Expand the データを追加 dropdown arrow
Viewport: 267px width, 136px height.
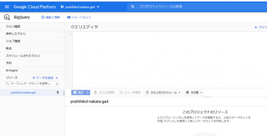click(x=57, y=78)
